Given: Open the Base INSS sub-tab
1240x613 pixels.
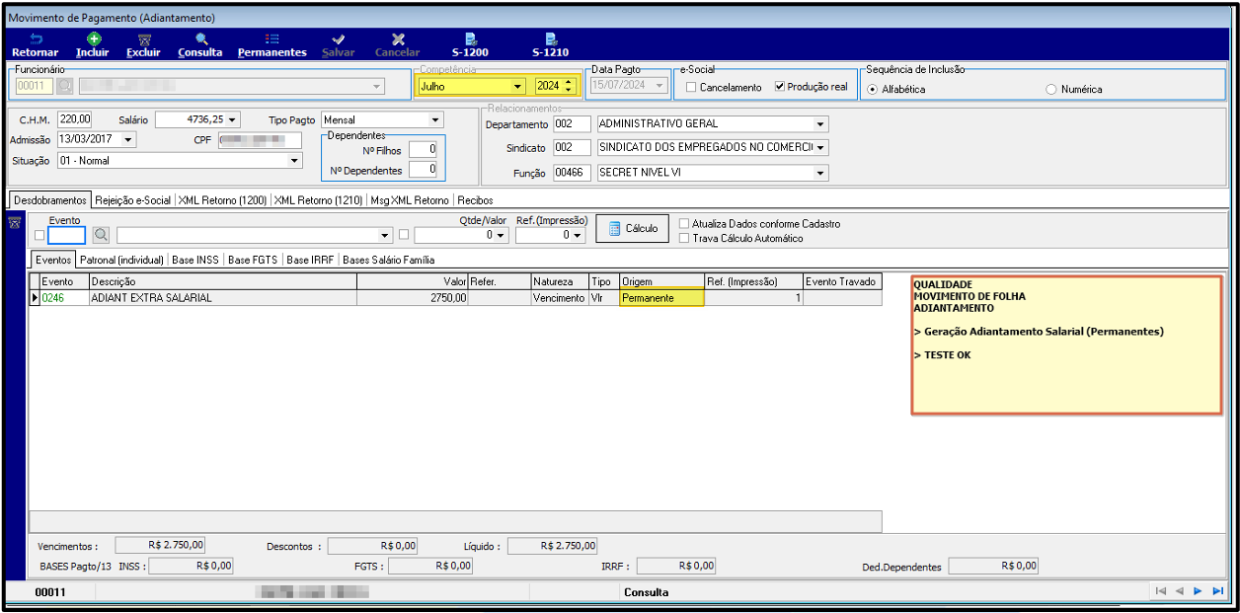Looking at the screenshot, I should point(195,260).
